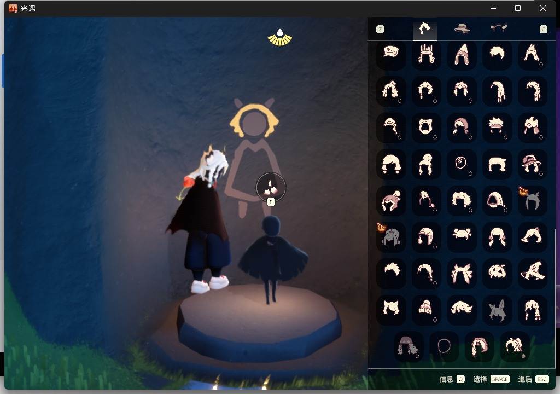Minimize the 光遇 game window

(493, 8)
